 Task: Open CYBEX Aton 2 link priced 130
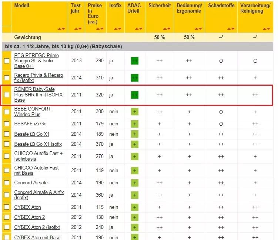tap(30, 217)
